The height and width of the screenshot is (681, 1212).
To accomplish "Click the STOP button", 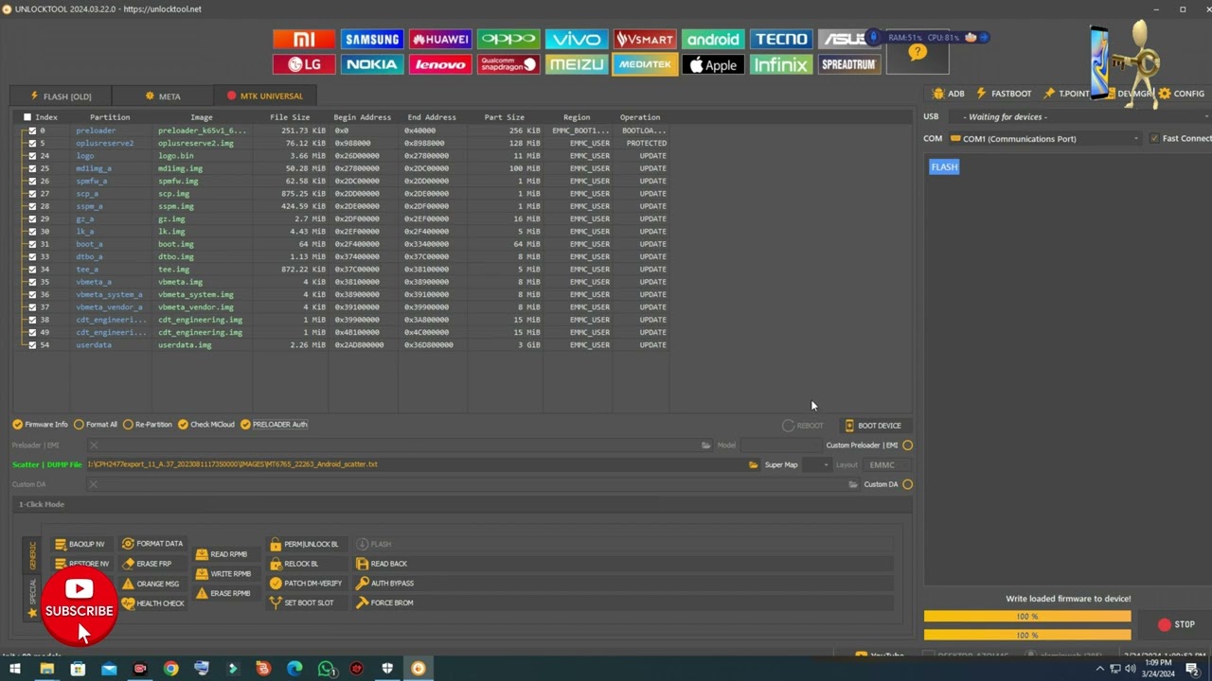I will [1176, 624].
